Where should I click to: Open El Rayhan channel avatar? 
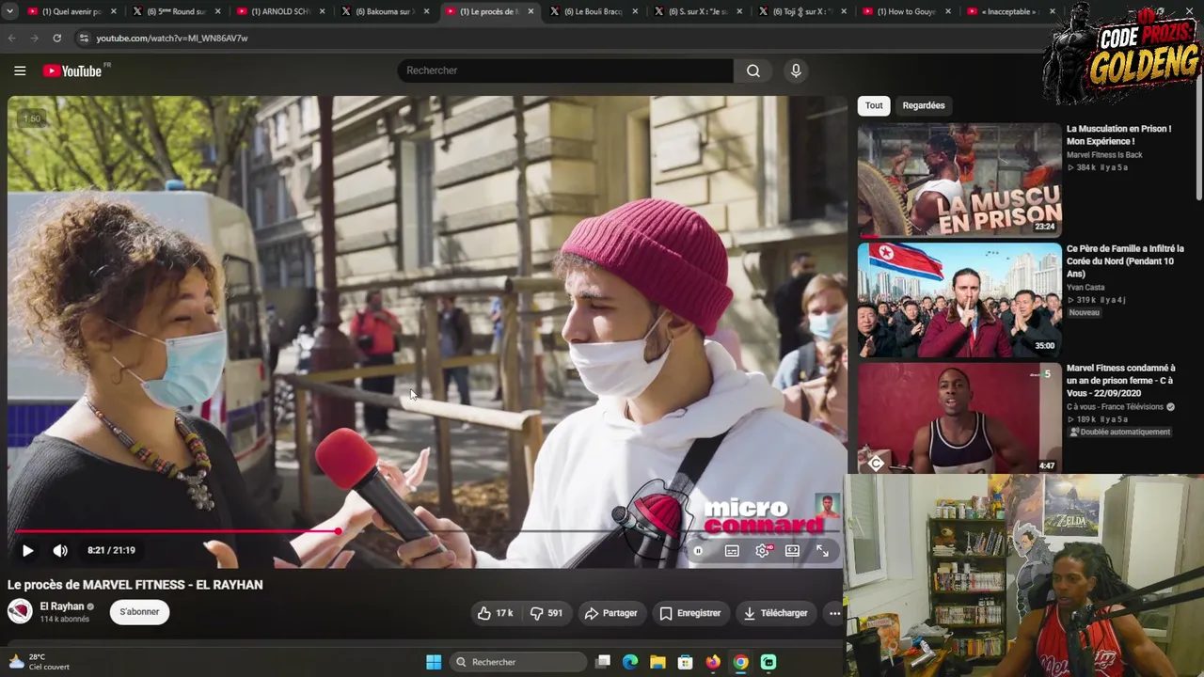(x=20, y=612)
